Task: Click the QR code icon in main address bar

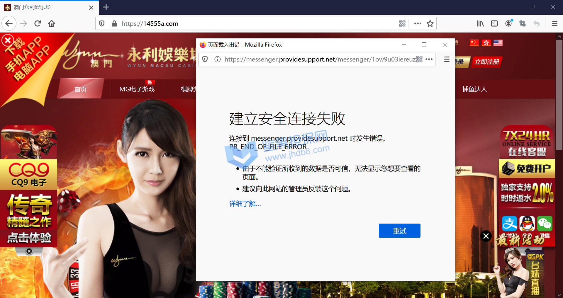Action: pyautogui.click(x=402, y=23)
